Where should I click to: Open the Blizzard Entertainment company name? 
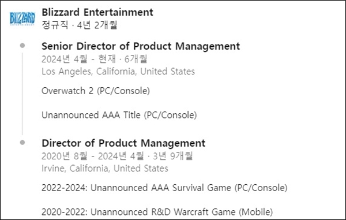97,12
